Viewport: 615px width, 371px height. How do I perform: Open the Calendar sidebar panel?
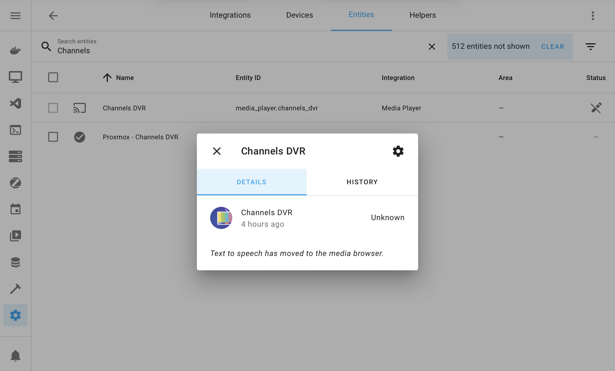point(15,209)
